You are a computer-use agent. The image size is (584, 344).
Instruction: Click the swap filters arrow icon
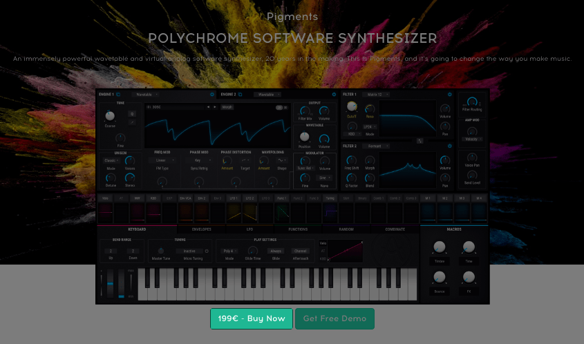(420, 141)
